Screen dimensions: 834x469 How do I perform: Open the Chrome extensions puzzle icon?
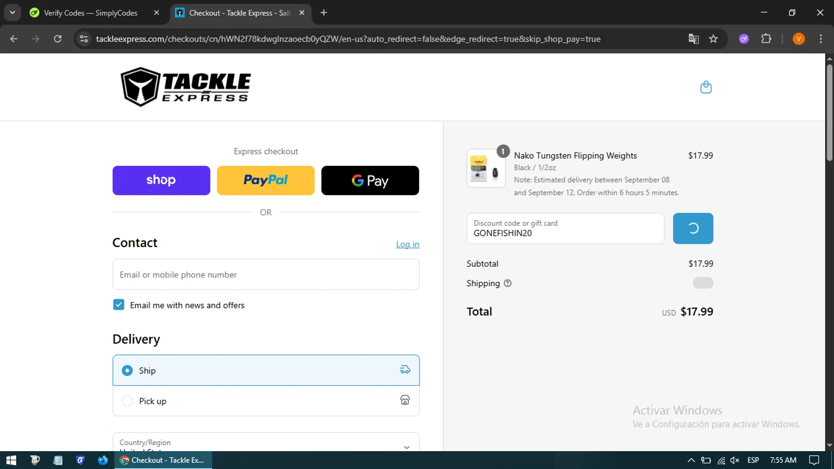[x=766, y=39]
